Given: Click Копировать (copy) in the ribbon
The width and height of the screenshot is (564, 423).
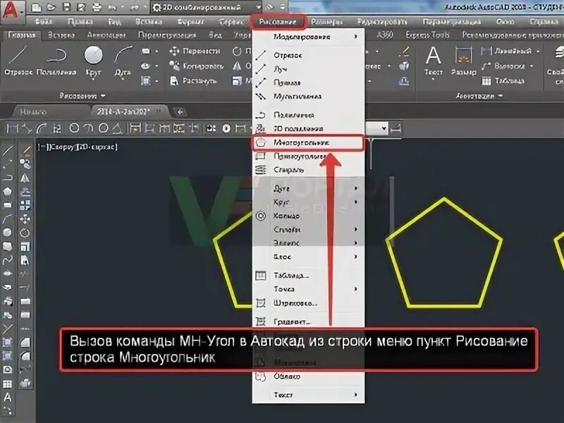Looking at the screenshot, I should coord(197,66).
